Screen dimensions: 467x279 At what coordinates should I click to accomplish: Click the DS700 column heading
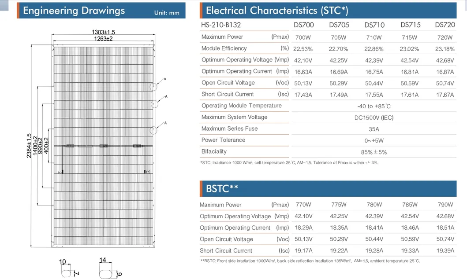[304, 25]
